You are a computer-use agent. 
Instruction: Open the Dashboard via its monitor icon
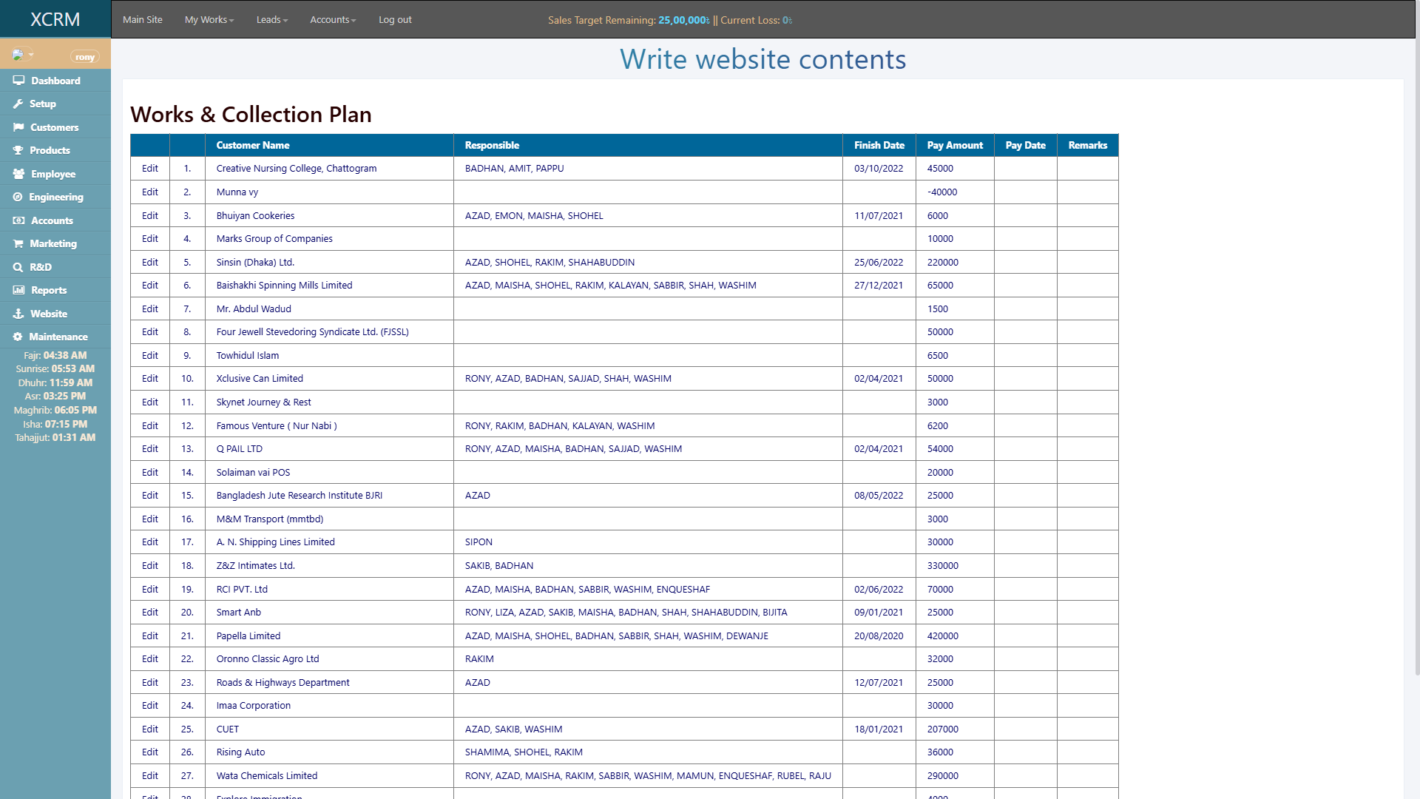point(18,81)
